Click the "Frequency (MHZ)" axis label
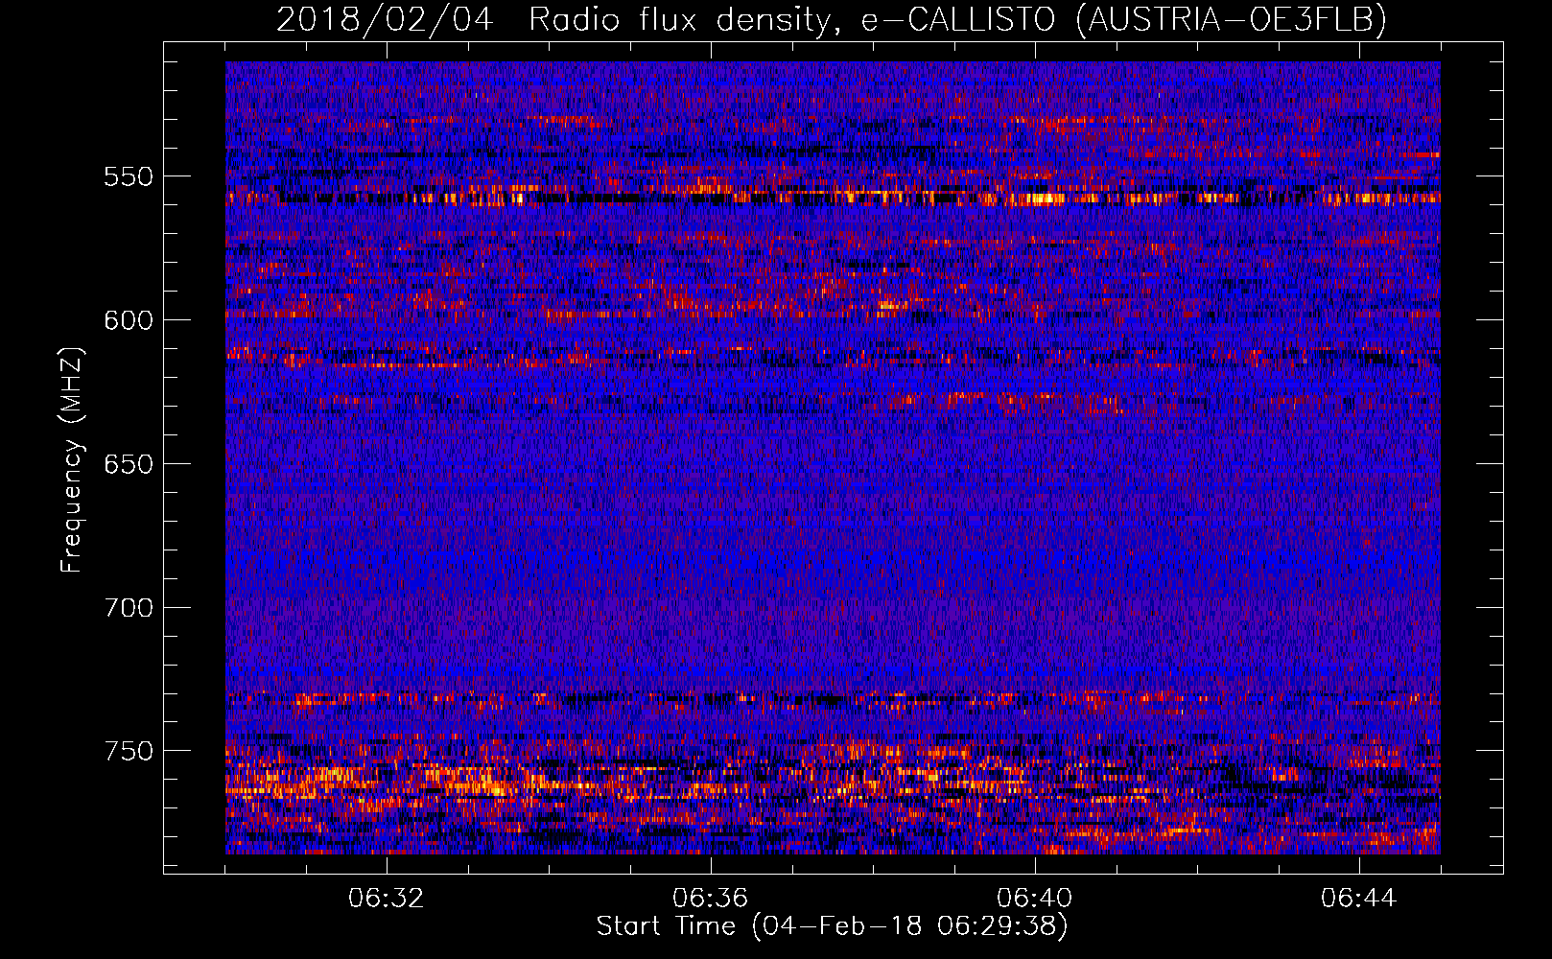This screenshot has height=959, width=1552. [x=72, y=460]
